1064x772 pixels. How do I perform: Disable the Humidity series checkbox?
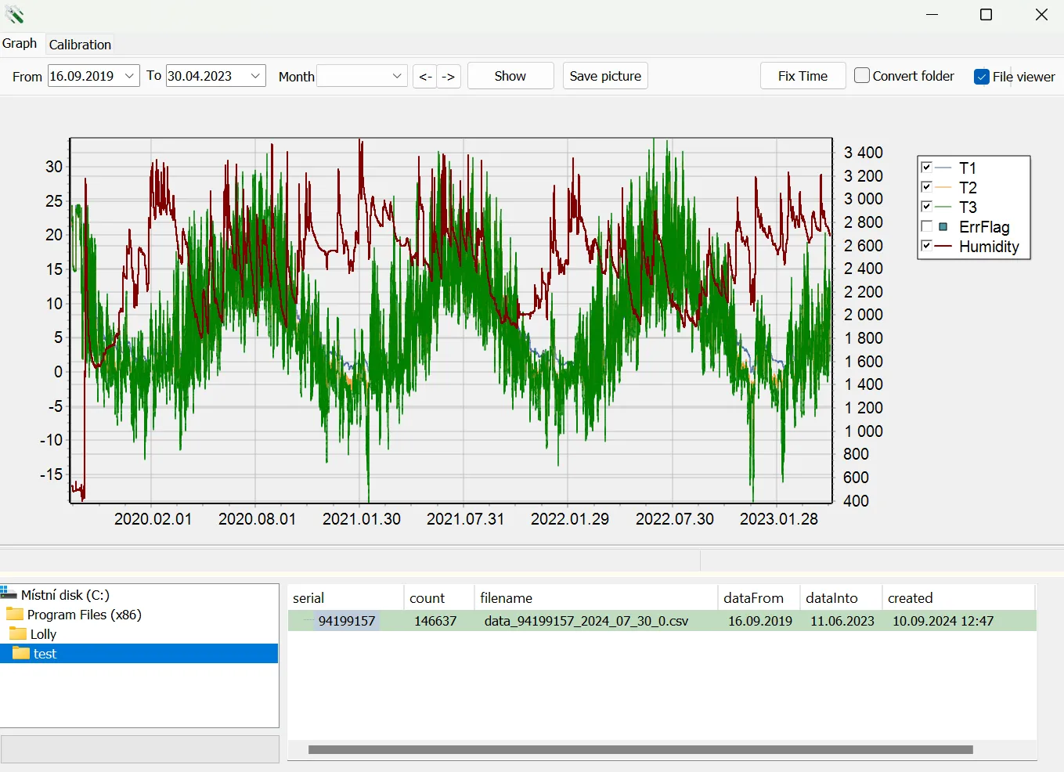pyautogui.click(x=928, y=246)
